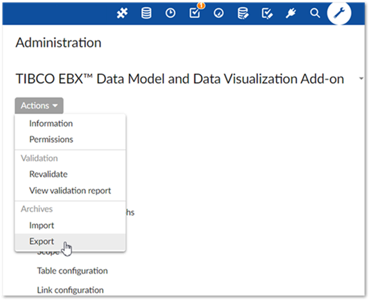Collapse the Actions dropdown button

click(39, 106)
